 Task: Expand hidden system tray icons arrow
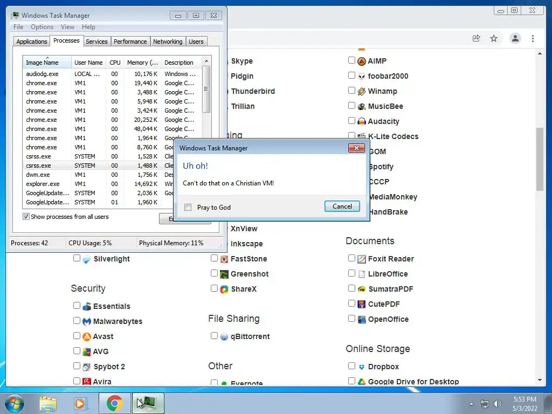(471, 404)
